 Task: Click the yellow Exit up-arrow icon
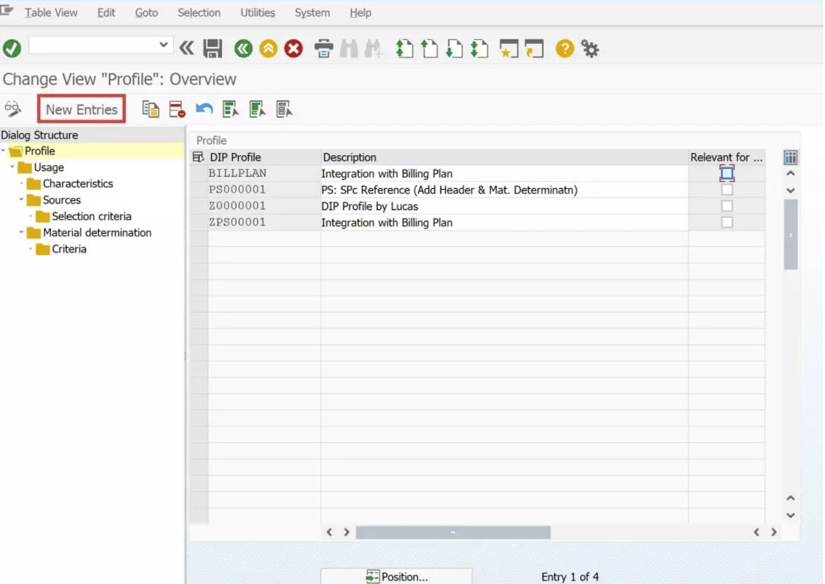pyautogui.click(x=268, y=49)
